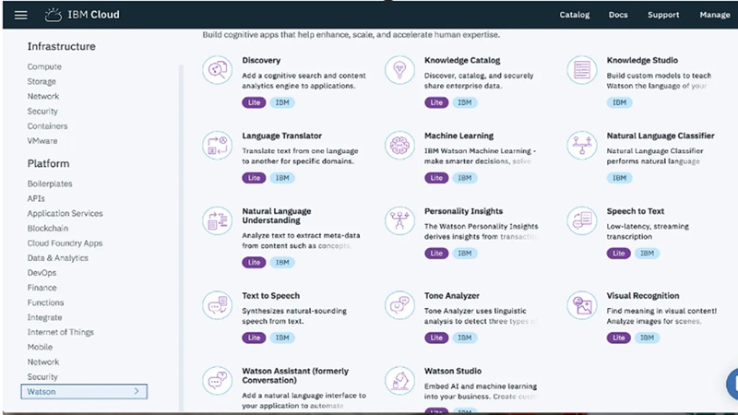Viewport: 738px width, 415px height.
Task: Select Data & Analytics in sidebar
Action: [x=57, y=258]
